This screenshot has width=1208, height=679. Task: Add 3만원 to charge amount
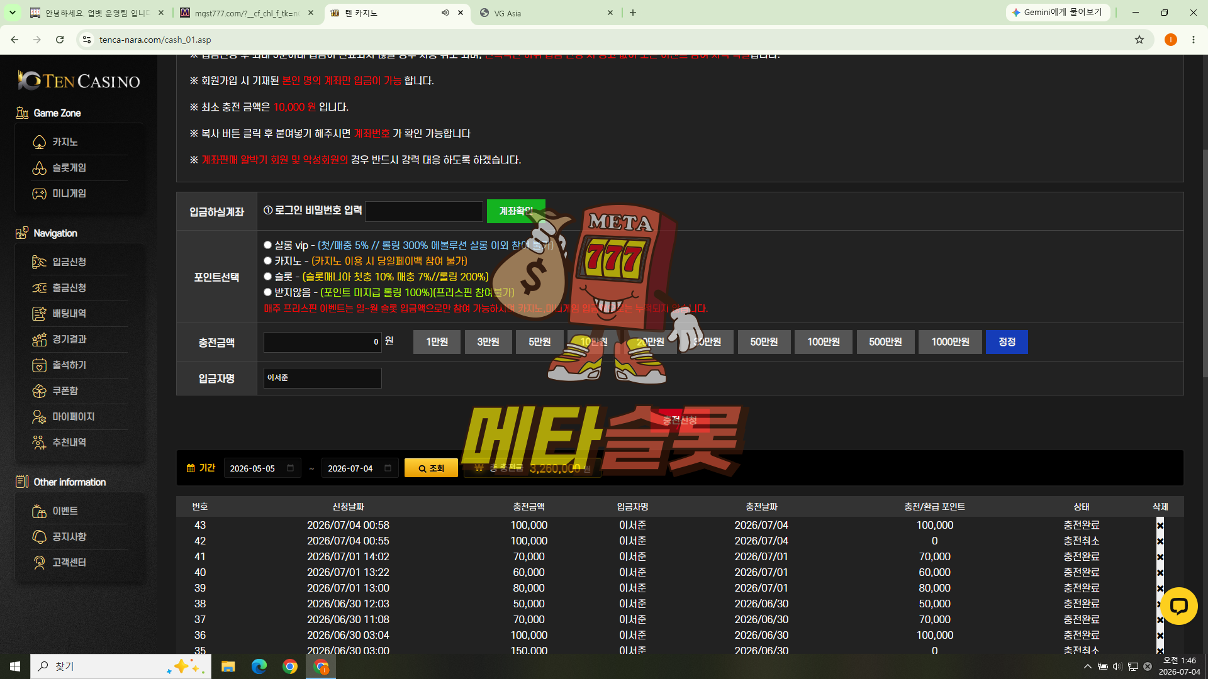(x=488, y=342)
